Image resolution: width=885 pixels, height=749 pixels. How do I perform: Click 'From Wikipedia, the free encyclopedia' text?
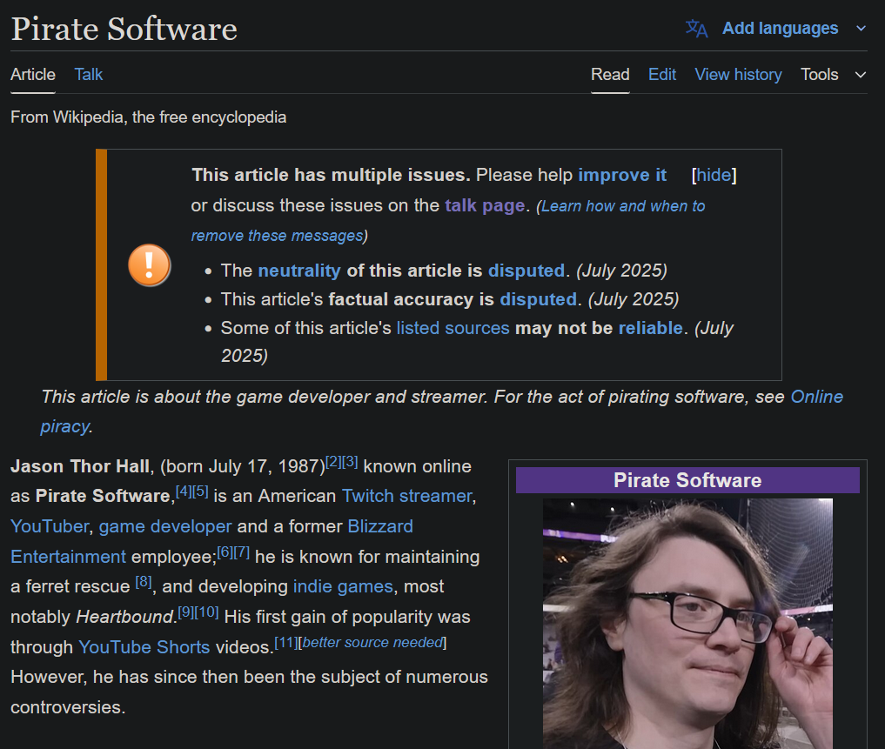click(x=149, y=117)
